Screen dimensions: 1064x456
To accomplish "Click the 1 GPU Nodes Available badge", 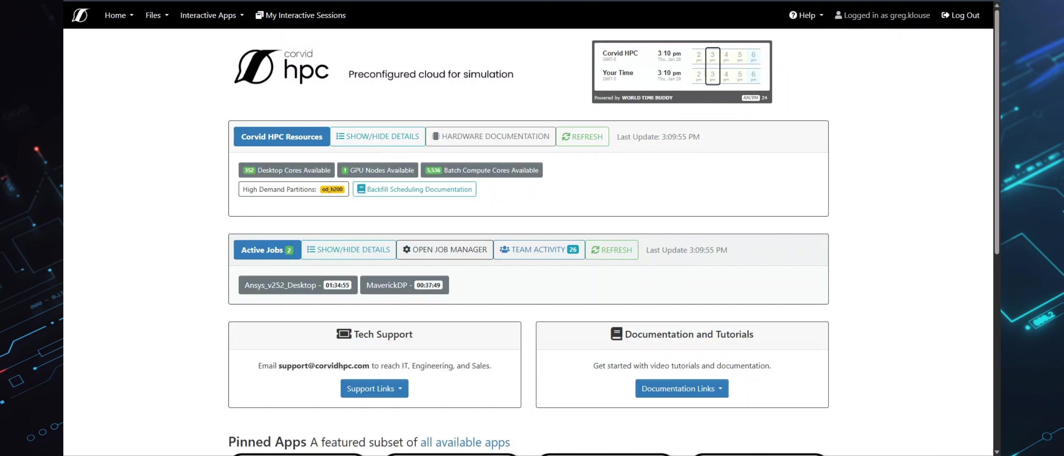I will point(378,170).
